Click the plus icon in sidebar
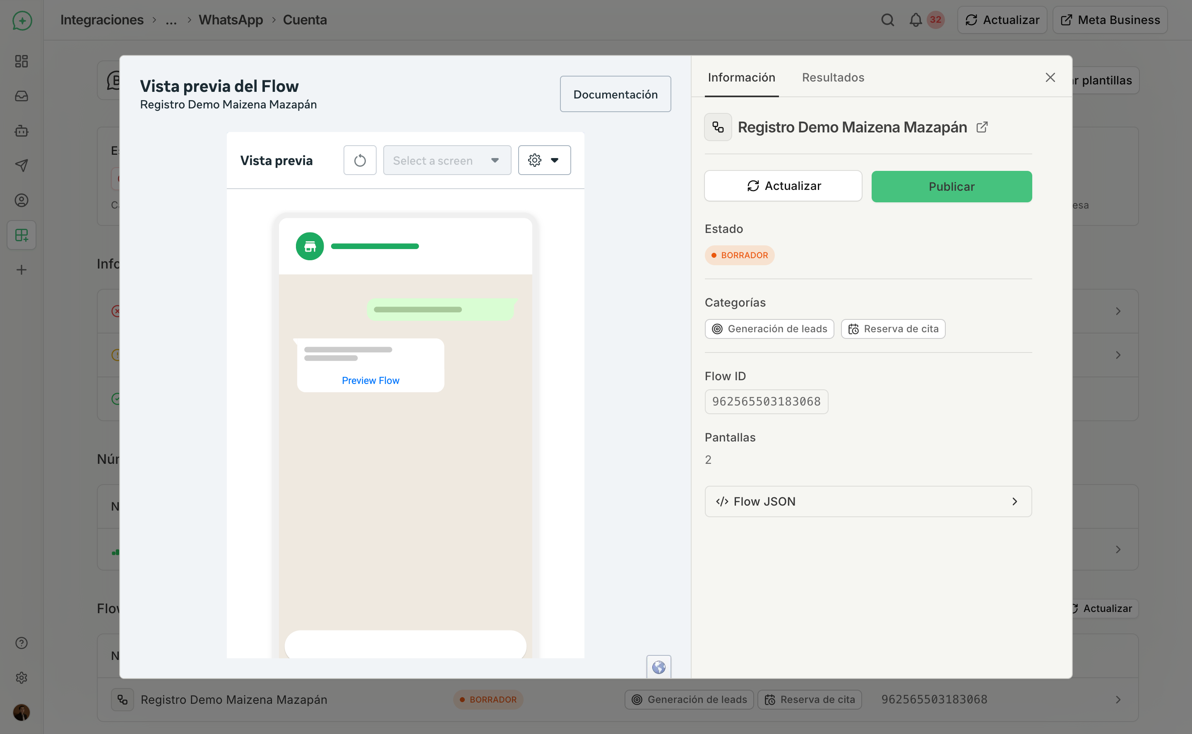The image size is (1192, 734). (22, 270)
